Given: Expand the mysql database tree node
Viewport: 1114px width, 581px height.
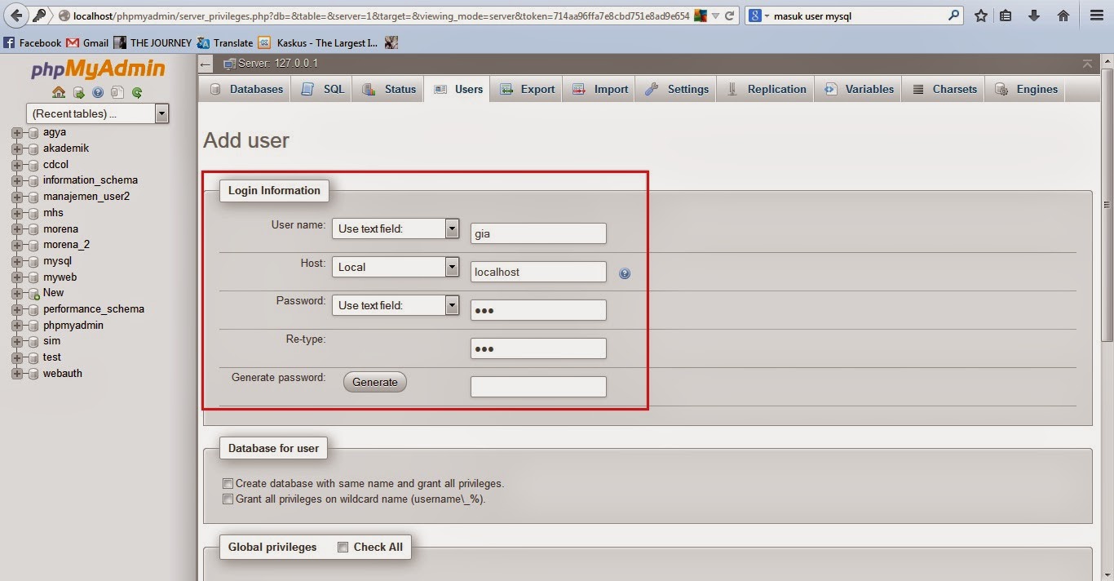Looking at the screenshot, I should click(x=17, y=261).
